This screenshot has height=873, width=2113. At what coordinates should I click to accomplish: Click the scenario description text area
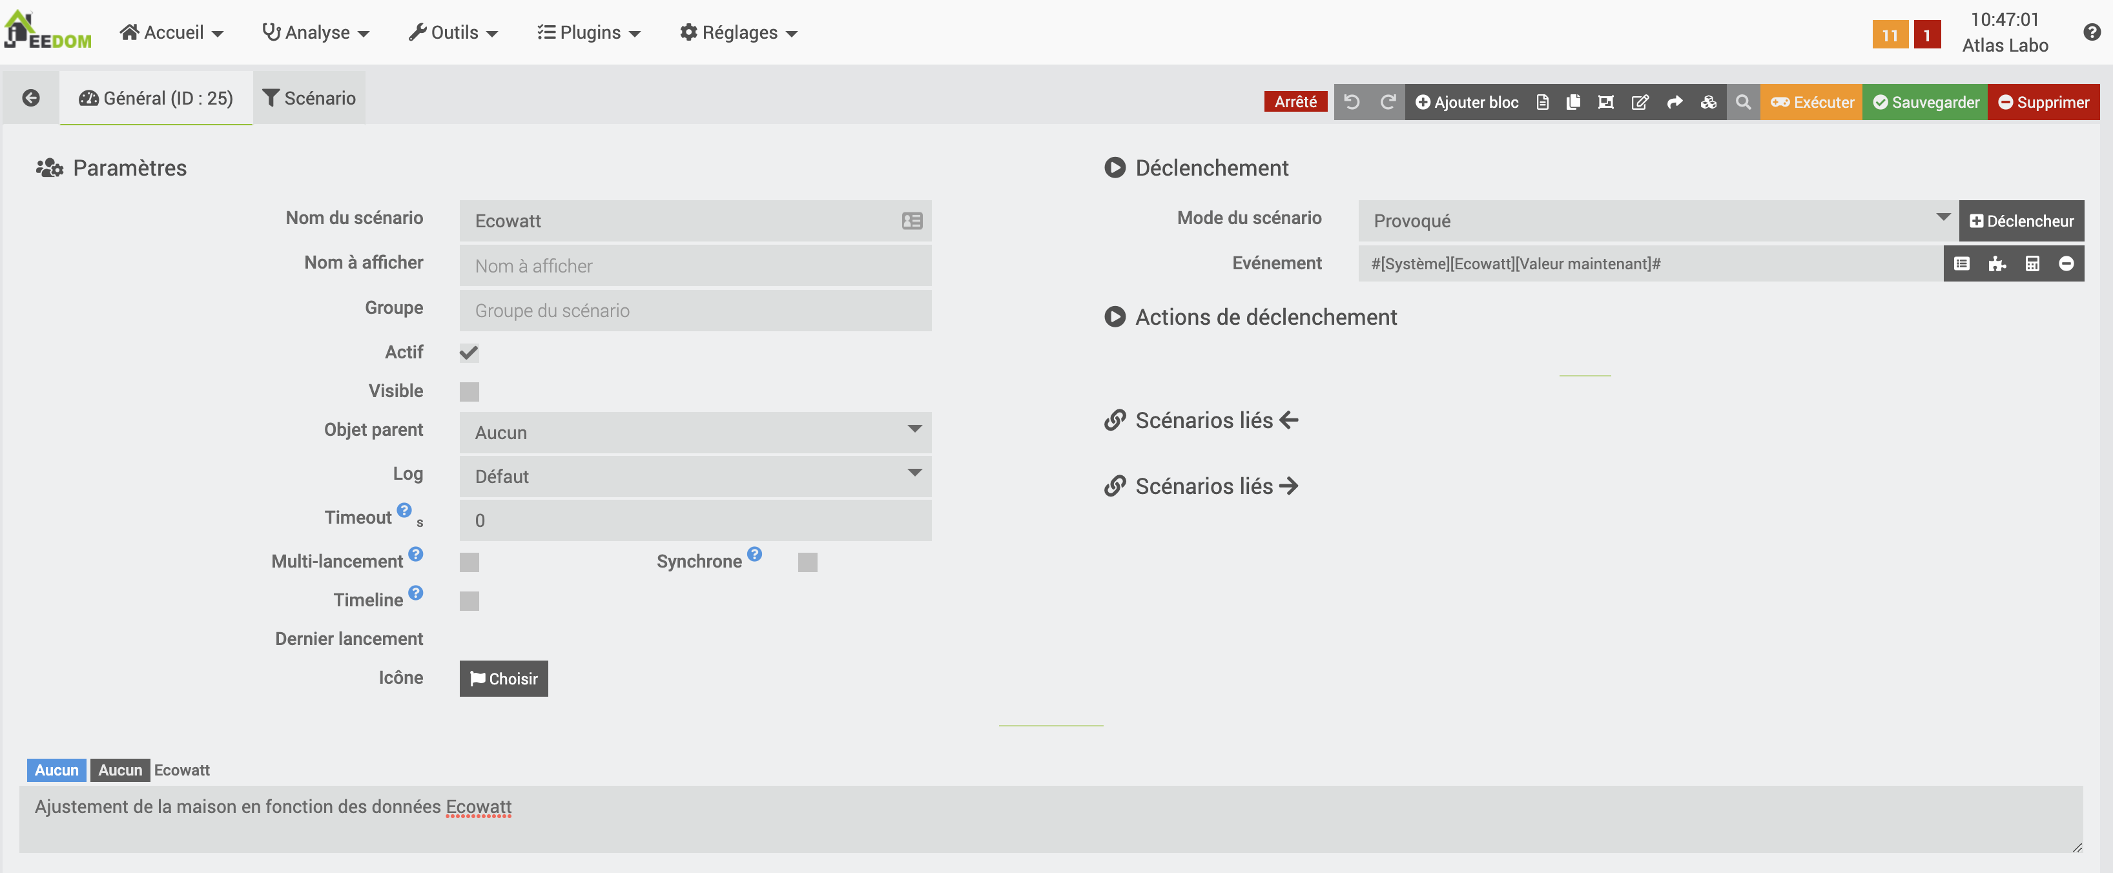tap(1051, 819)
